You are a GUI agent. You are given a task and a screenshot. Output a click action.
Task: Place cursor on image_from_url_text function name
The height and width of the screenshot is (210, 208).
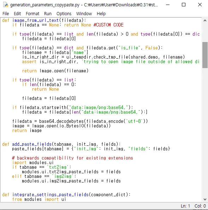[36, 20]
